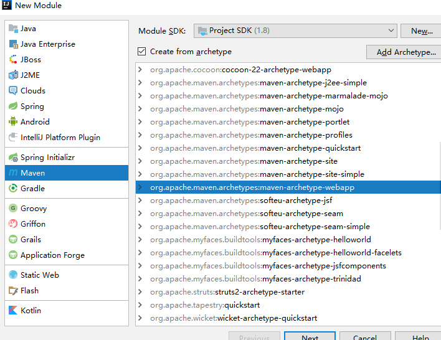The height and width of the screenshot is (340, 441).
Task: Expand myfaces-archetype-helloworld entry
Action: click(140, 240)
